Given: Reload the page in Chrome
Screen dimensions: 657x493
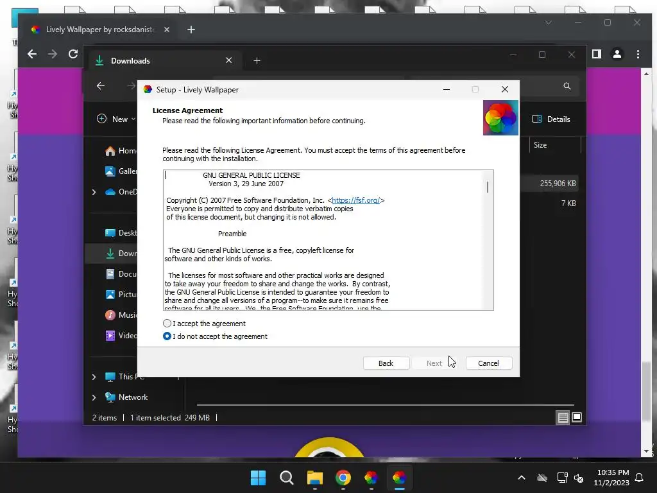Looking at the screenshot, I should point(73,54).
